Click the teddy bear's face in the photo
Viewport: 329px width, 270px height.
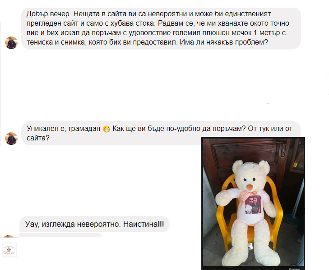coord(249,180)
